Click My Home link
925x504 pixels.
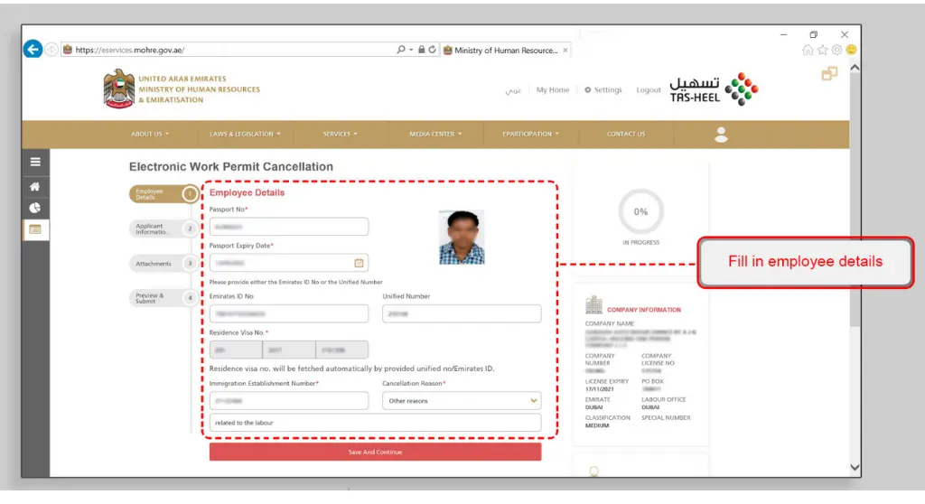tap(553, 89)
